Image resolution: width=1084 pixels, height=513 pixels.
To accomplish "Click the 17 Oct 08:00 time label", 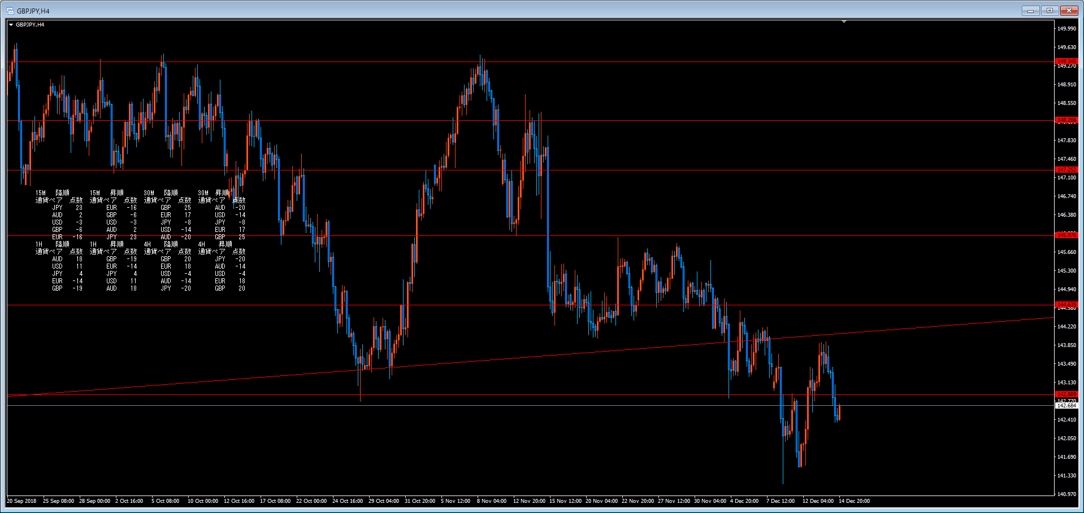I will click(275, 501).
